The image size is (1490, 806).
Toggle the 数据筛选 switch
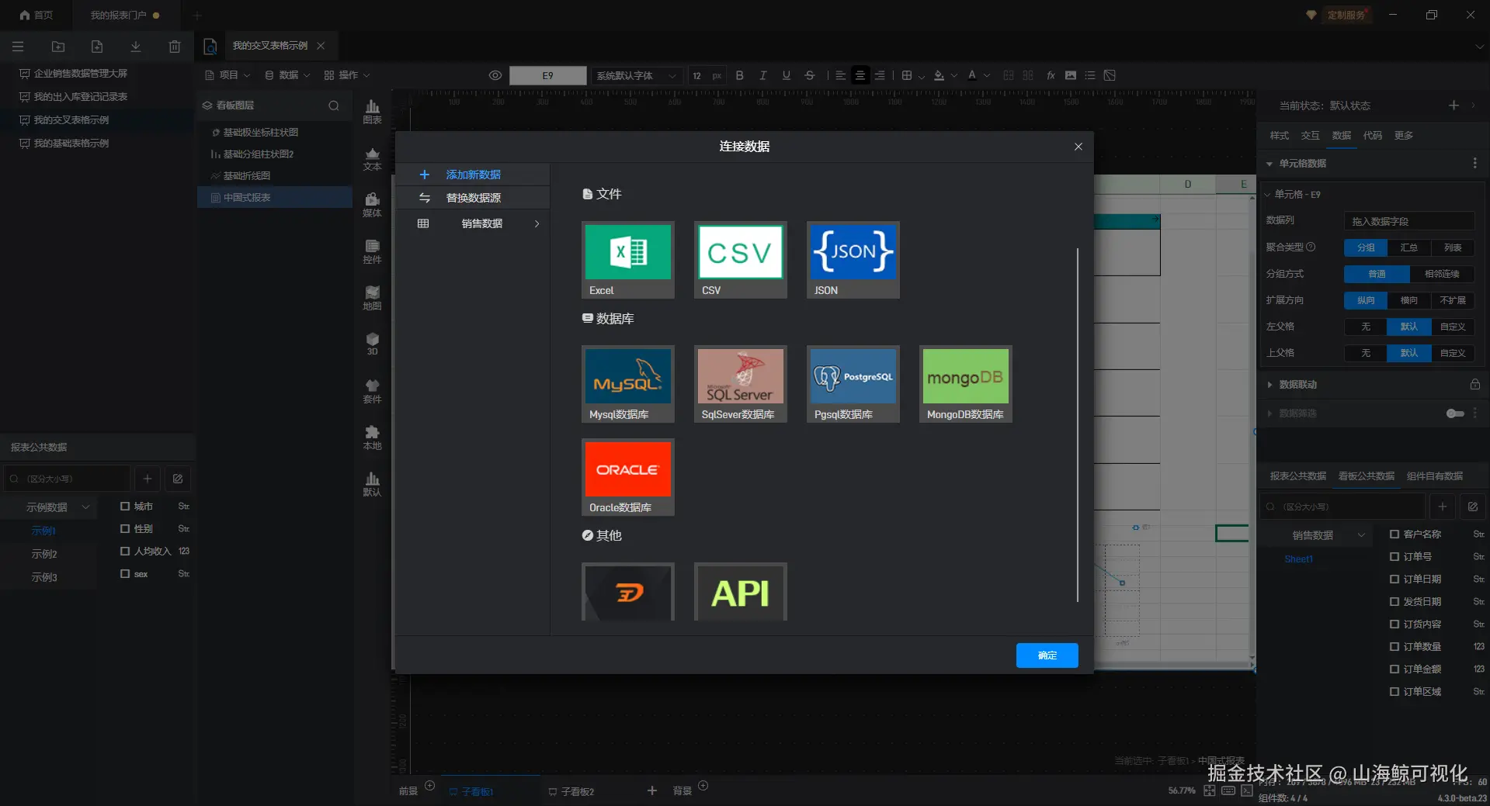(1455, 413)
